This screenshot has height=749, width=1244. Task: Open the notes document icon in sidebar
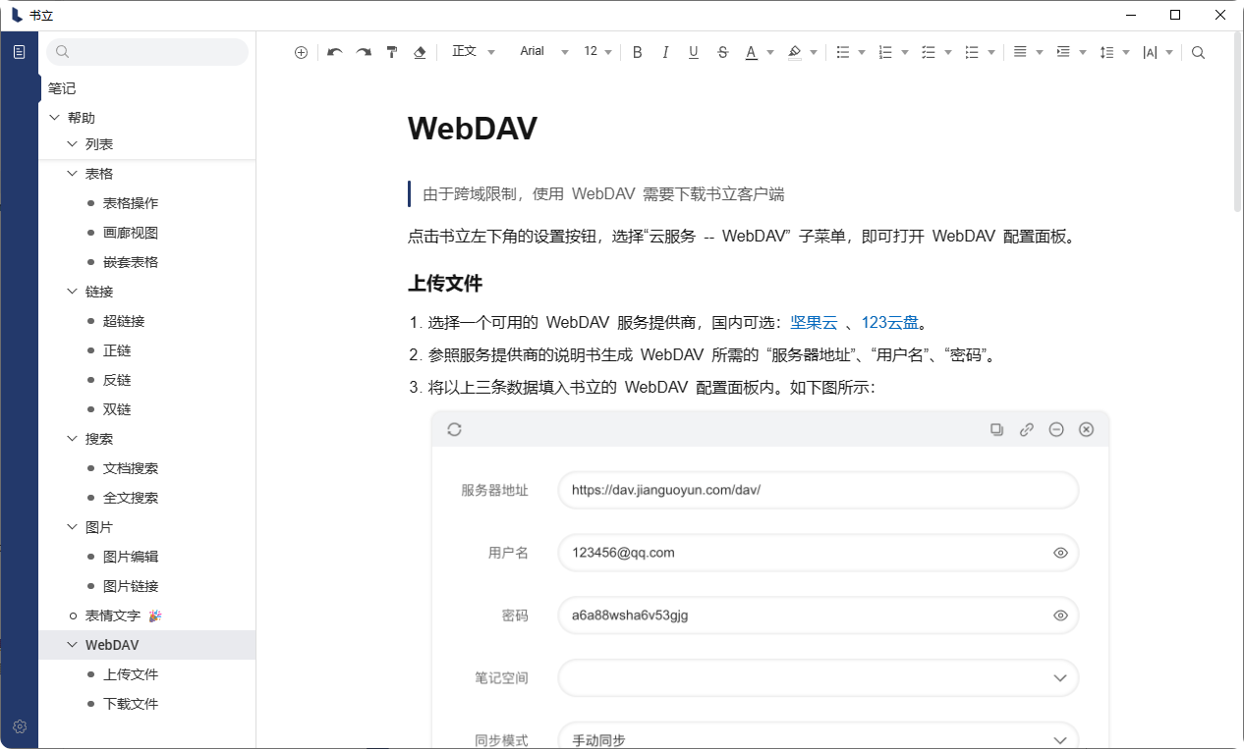click(x=20, y=52)
